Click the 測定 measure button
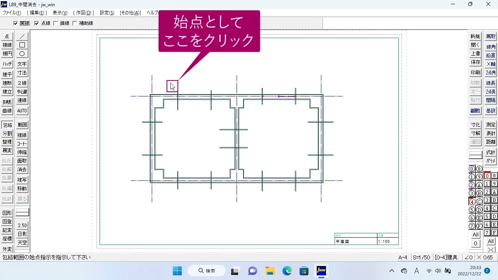 pyautogui.click(x=491, y=125)
